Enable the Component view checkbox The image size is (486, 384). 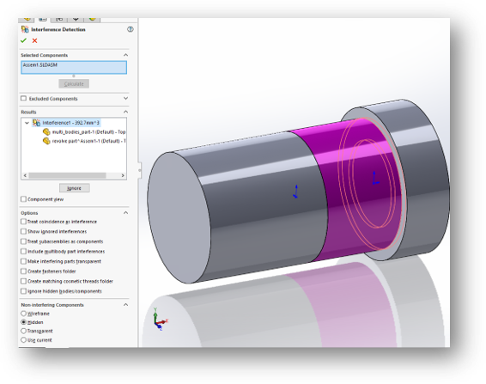tap(23, 199)
